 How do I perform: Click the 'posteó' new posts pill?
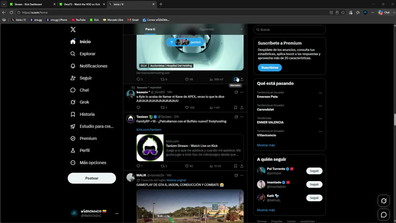pos(185,42)
